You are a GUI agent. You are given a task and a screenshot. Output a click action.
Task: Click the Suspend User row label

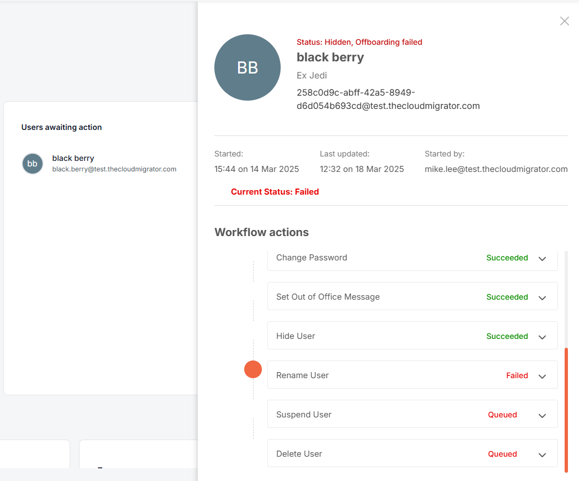(x=304, y=415)
